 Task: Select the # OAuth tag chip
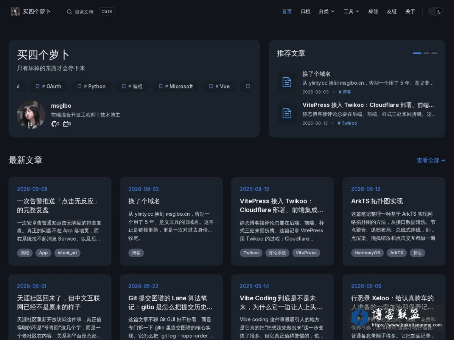click(x=48, y=87)
